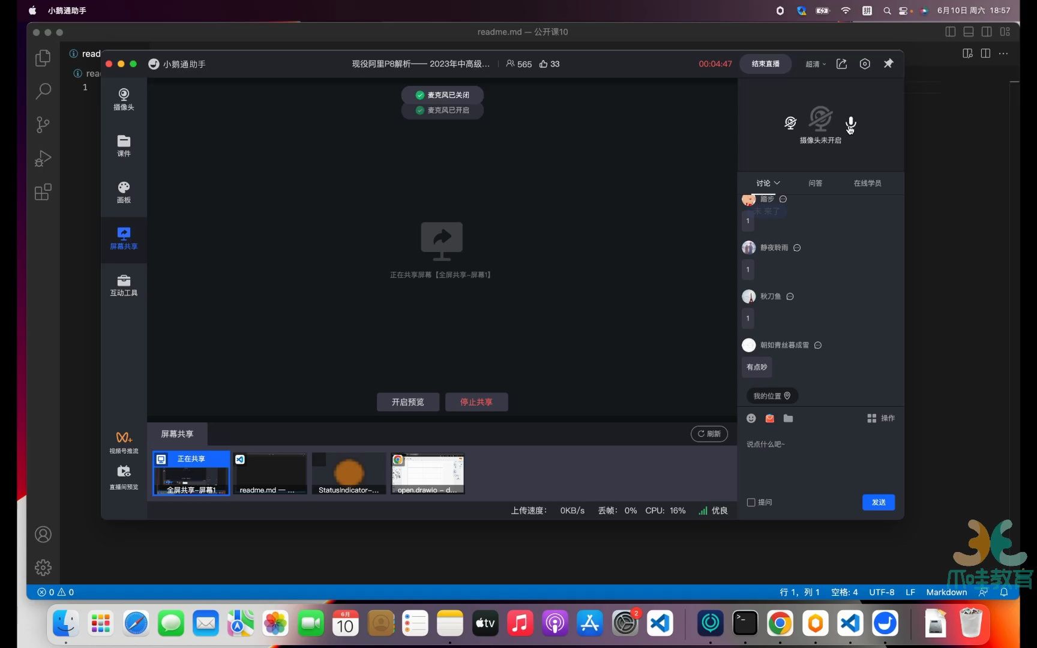Select the 屏幕共享 tab above thumbnails
1037x648 pixels.
pos(177,434)
